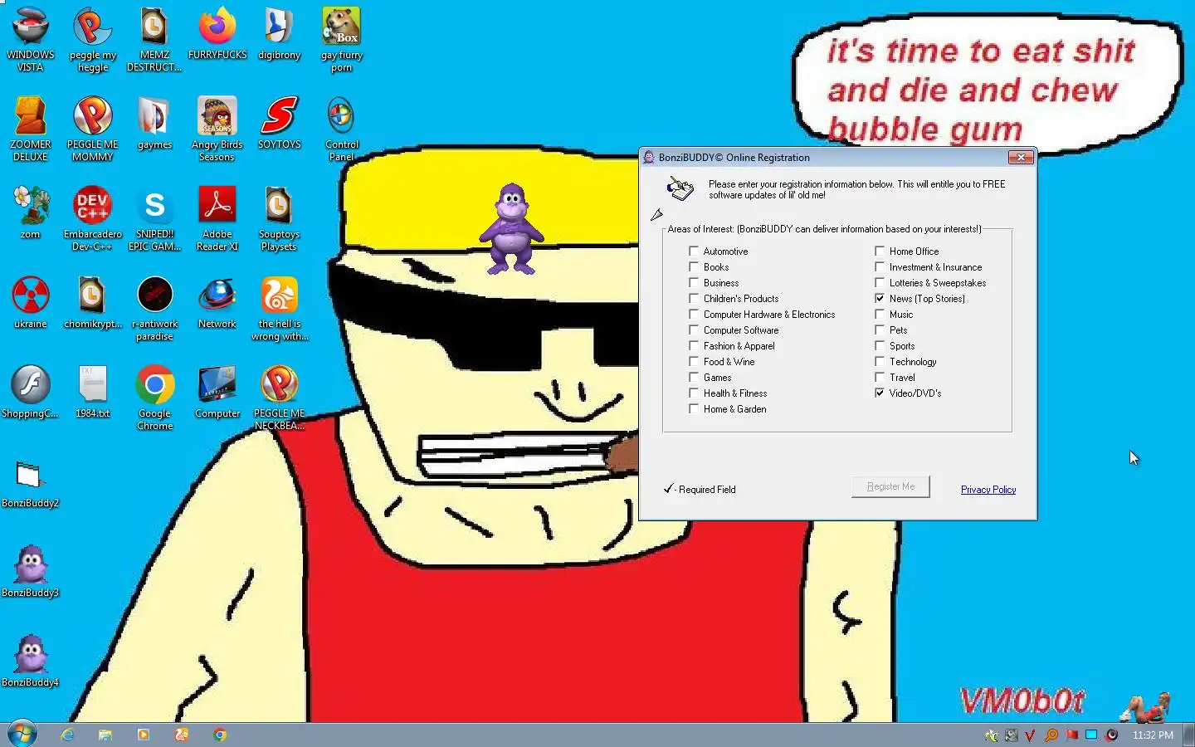1195x747 pixels.
Task: Open the peggle my heggle shortcut
Action: tap(93, 39)
